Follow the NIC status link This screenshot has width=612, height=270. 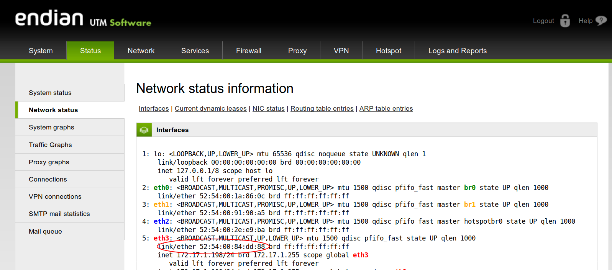click(x=268, y=108)
